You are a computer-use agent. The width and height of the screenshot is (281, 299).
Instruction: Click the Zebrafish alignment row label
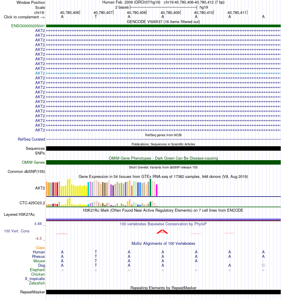[x=37, y=283]
